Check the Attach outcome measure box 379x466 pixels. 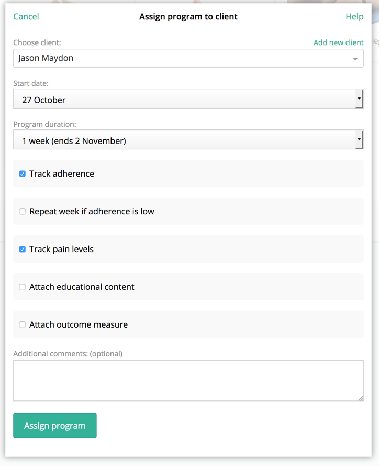tap(22, 324)
